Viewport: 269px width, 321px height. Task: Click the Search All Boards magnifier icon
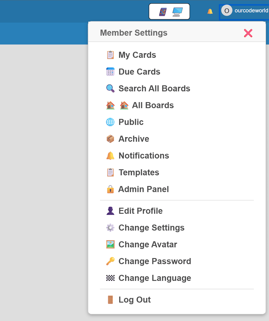pos(110,88)
